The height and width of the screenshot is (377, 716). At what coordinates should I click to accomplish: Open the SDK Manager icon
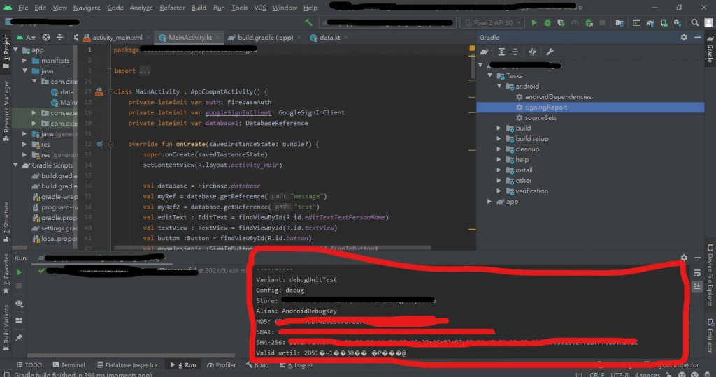[678, 22]
